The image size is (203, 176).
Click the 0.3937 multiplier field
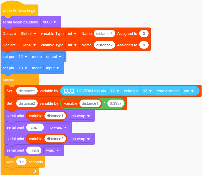(116, 103)
